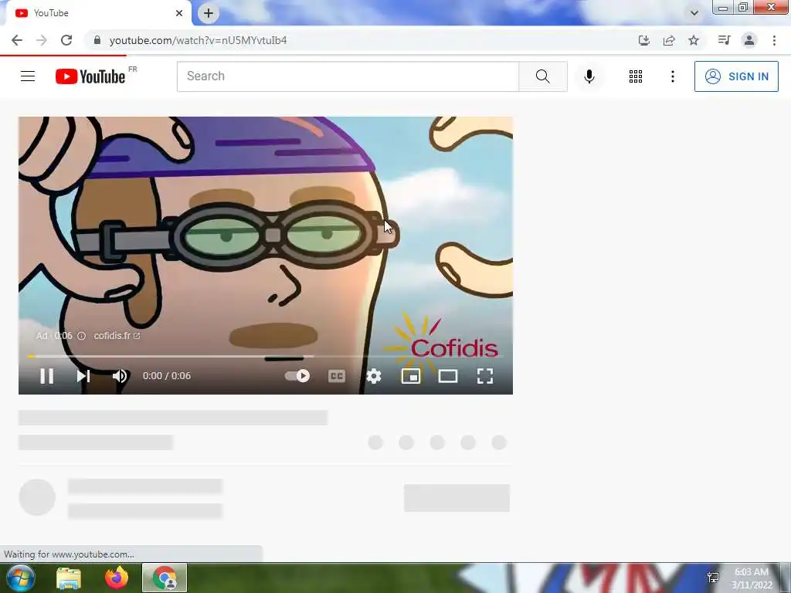791x593 pixels.
Task: Open a new browser tab
Action: [209, 13]
